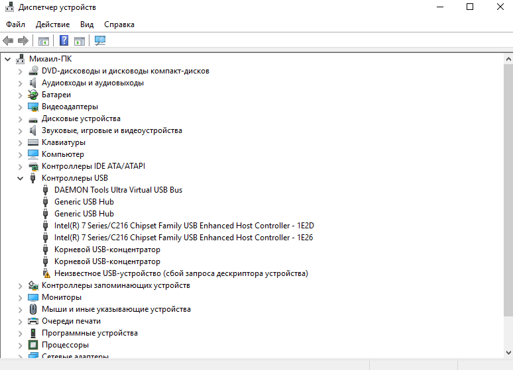
Task: Click the Аудиовходы и аудиовыходы speaker icon
Action: pyautogui.click(x=32, y=83)
